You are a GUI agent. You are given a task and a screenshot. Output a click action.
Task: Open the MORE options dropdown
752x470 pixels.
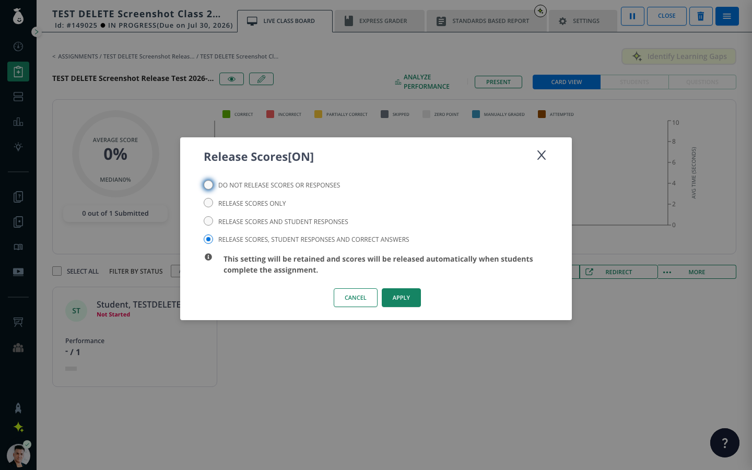point(697,272)
